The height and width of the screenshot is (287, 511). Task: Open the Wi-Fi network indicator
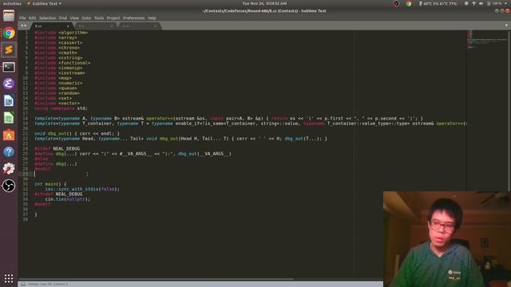coord(473,3)
